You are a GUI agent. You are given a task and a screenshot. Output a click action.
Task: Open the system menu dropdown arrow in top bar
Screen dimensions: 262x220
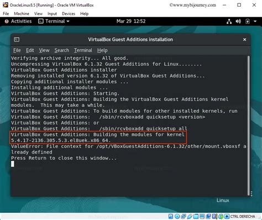point(255,22)
